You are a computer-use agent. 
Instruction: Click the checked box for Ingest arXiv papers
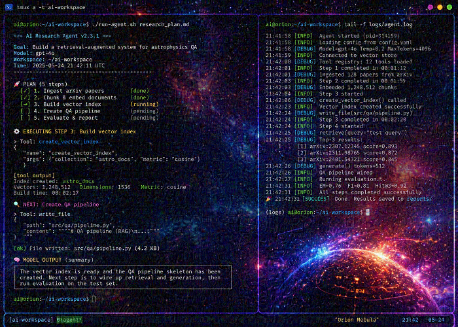coord(25,91)
